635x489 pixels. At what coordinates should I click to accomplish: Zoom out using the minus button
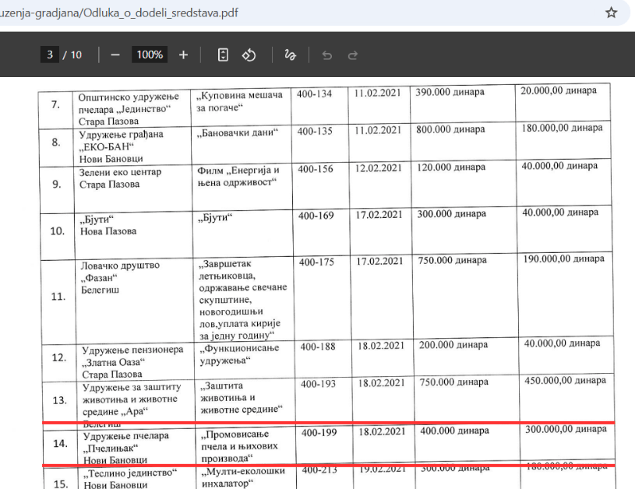click(115, 55)
